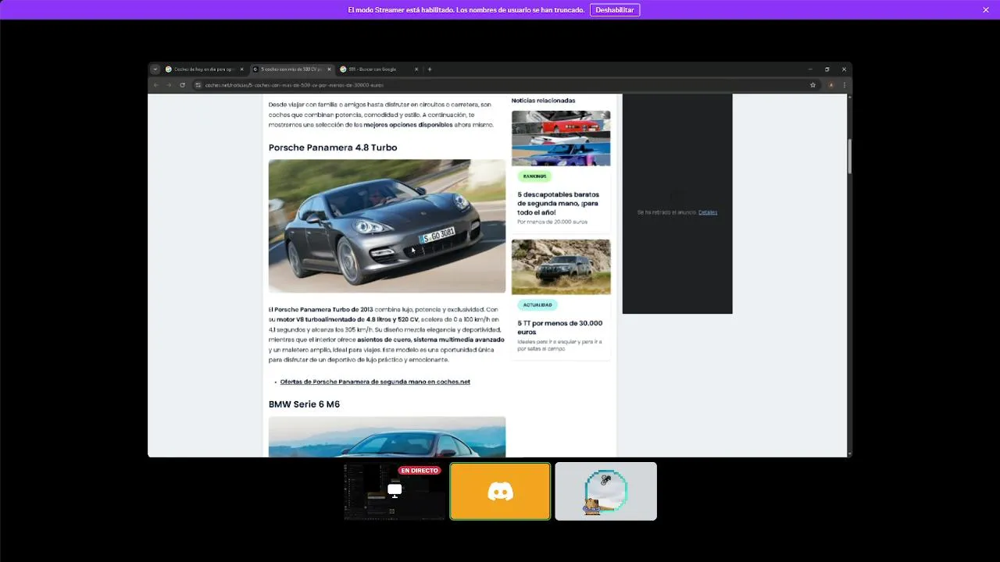Viewport: 1000px width, 562px height.
Task: Go forward in the browser
Action: click(169, 84)
